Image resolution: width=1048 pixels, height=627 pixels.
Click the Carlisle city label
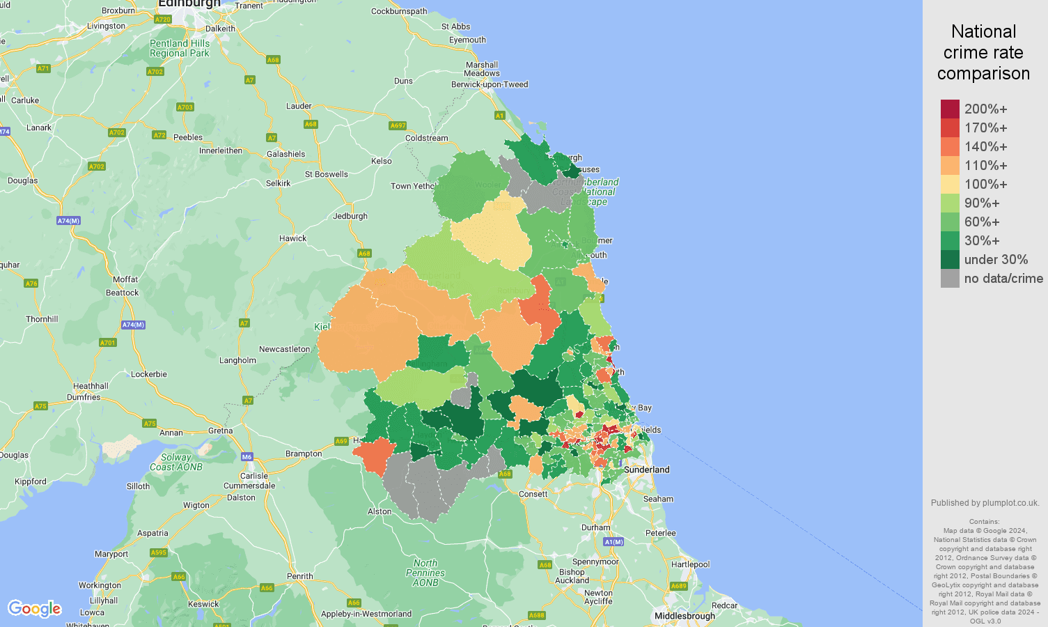coord(253,476)
